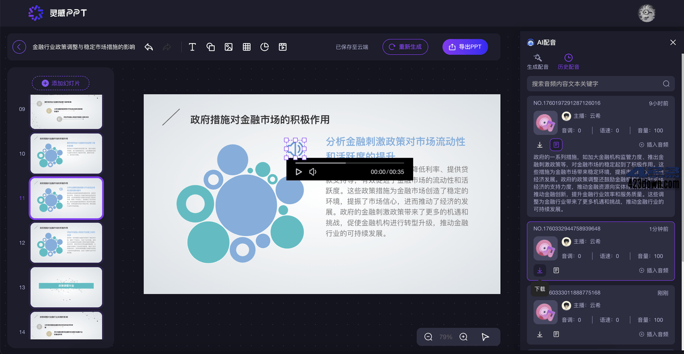The image size is (684, 354).
Task: Download the NO.1760332944758939648 audio clip
Action: 539,270
